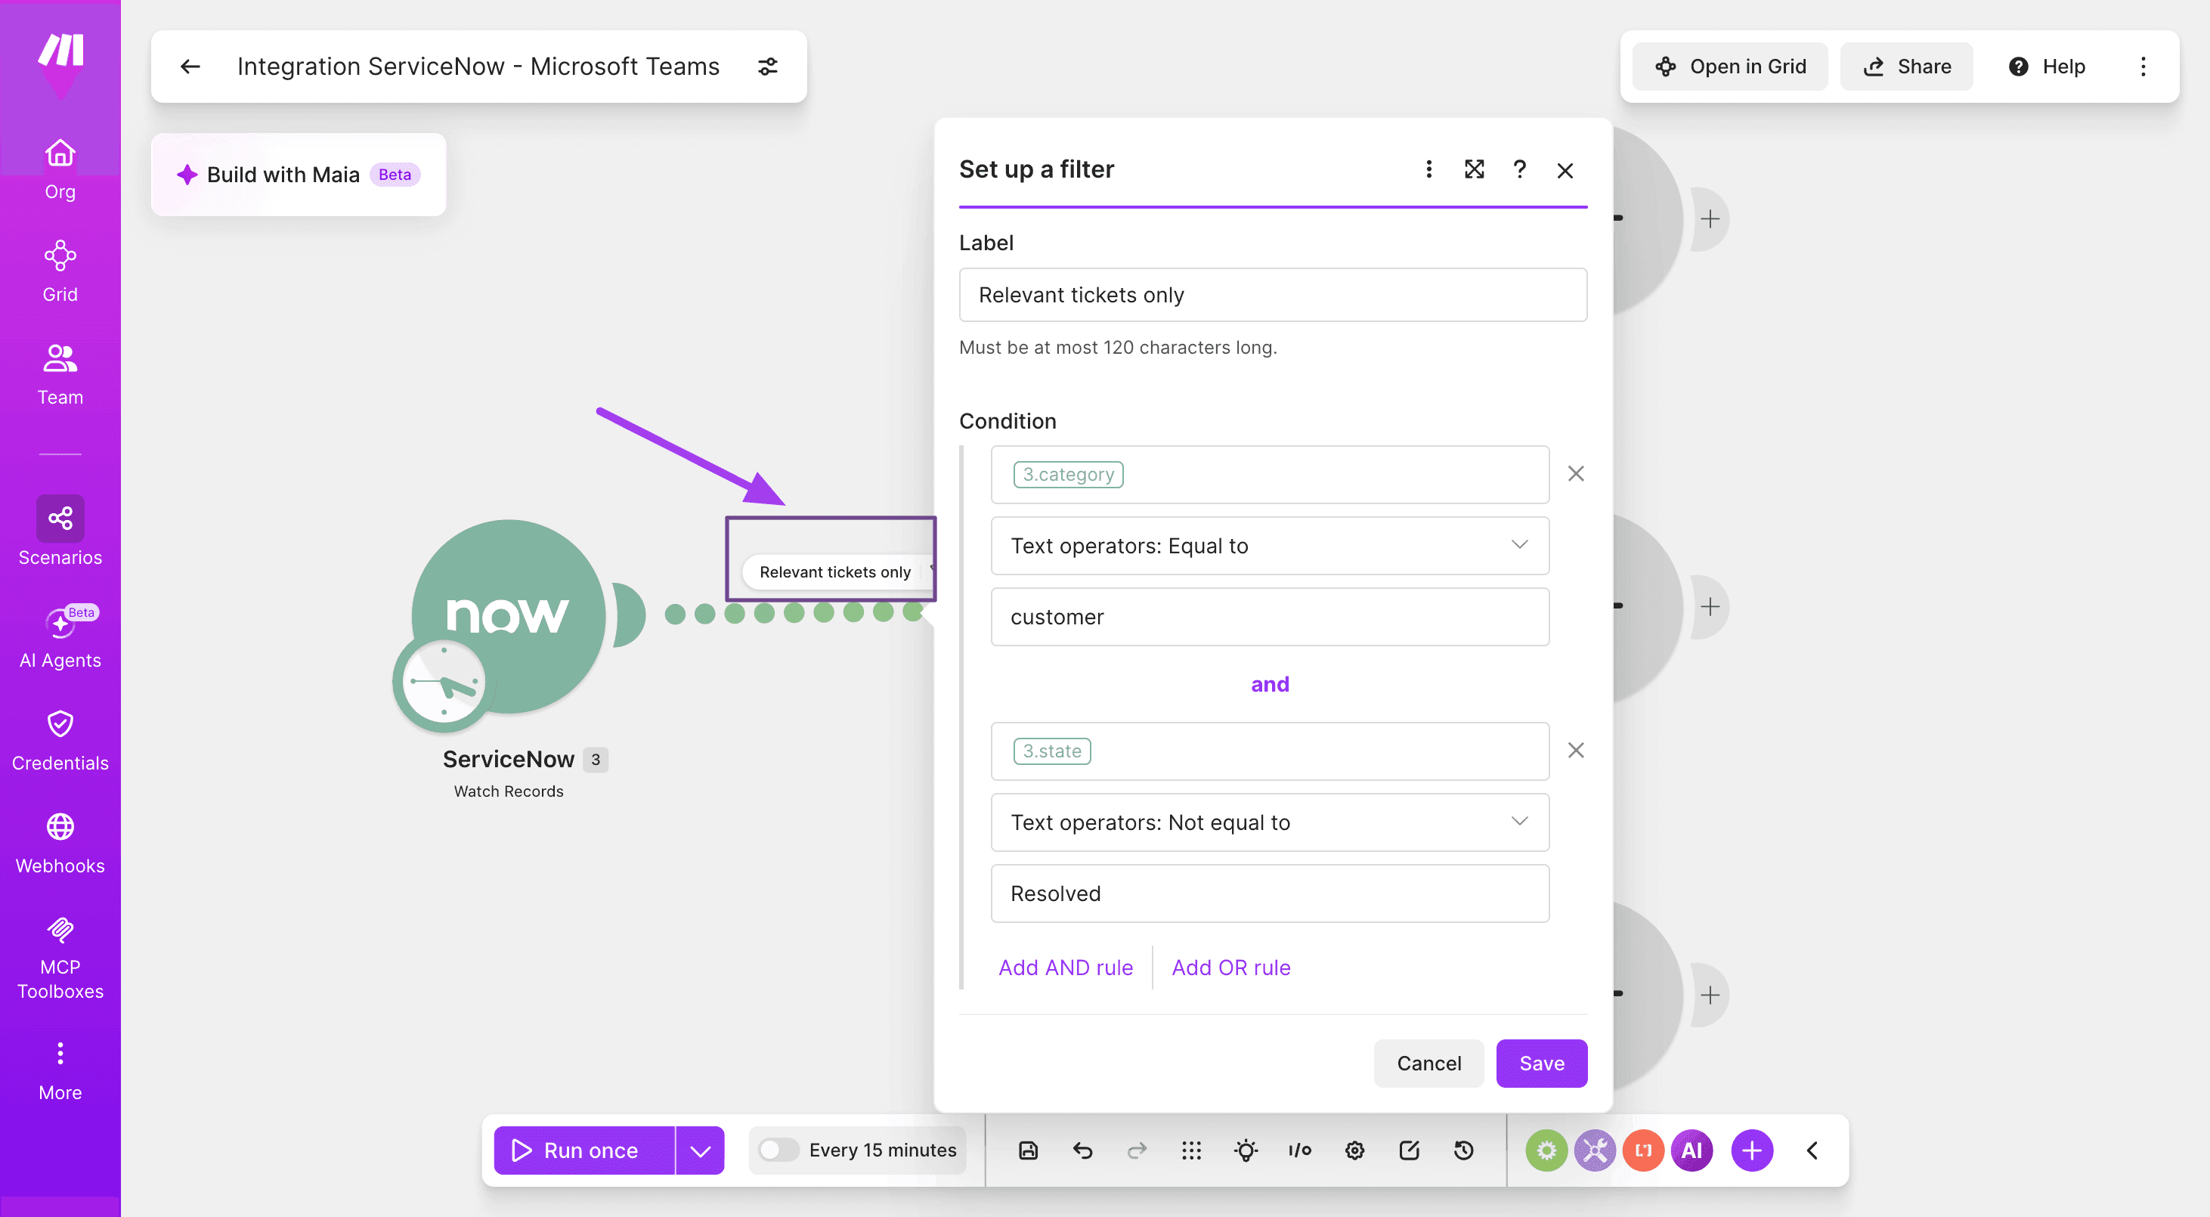Screen dimensions: 2210x1217
Task: Redo the last change
Action: pyautogui.click(x=1137, y=1150)
